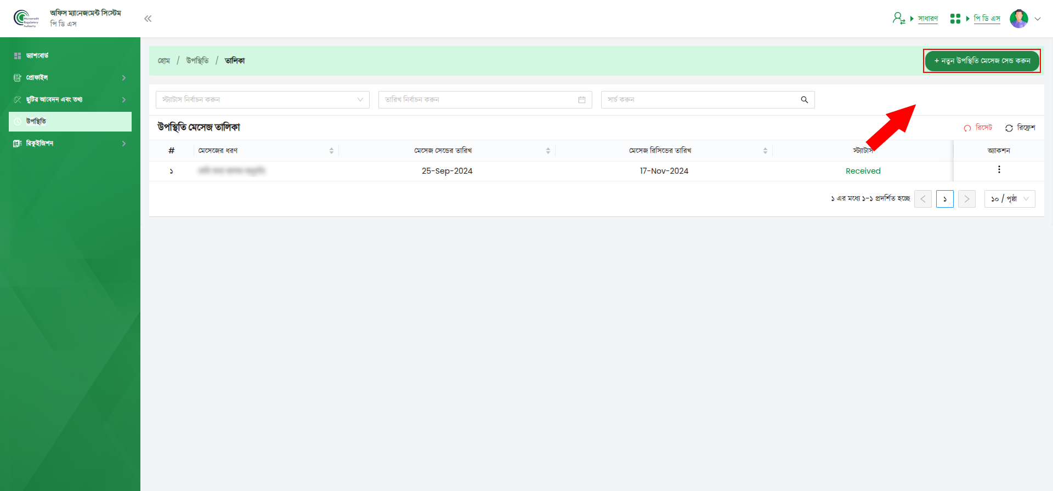
Task: Click the অ্যাকশন column header
Action: point(999,151)
